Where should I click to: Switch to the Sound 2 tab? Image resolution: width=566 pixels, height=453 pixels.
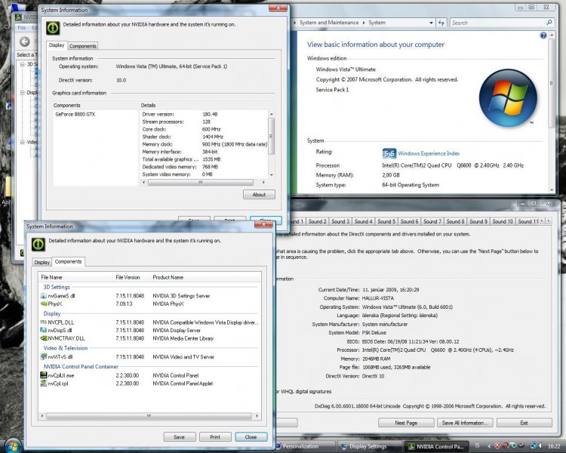(317, 221)
